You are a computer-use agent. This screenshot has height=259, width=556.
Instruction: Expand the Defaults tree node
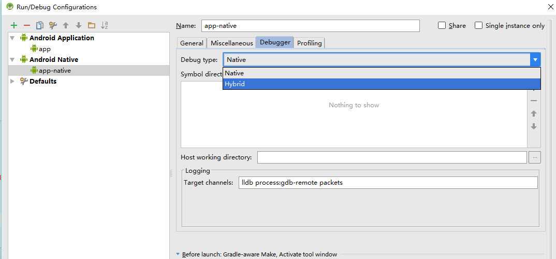point(13,82)
